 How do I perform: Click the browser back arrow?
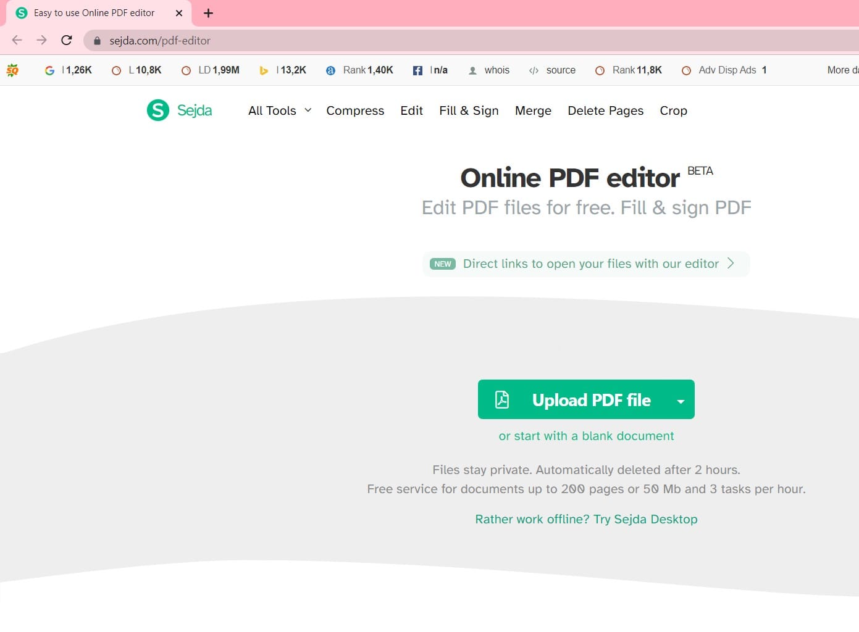point(17,40)
